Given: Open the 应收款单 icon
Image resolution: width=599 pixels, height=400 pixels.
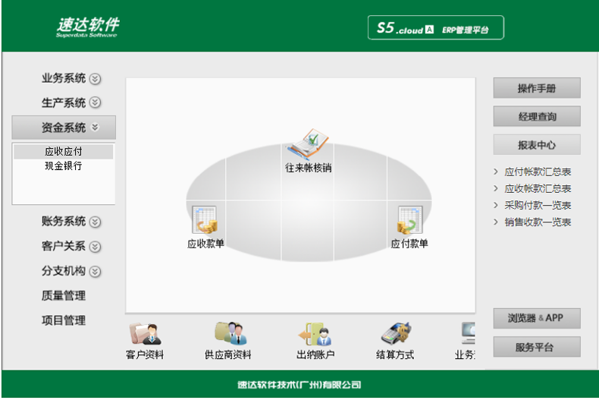Looking at the screenshot, I should [205, 220].
